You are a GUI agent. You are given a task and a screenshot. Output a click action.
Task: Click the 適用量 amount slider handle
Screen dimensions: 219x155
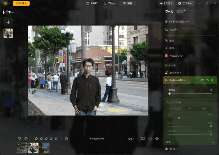click(x=170, y=93)
